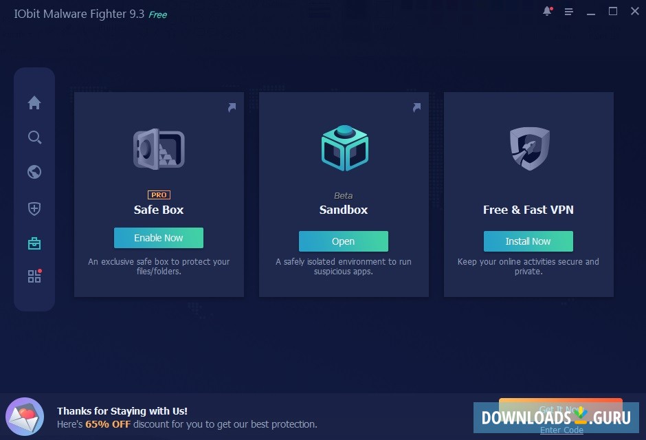Click 'Thanks for Staying with Us!' heading
This screenshot has width=646, height=440.
[x=122, y=411]
